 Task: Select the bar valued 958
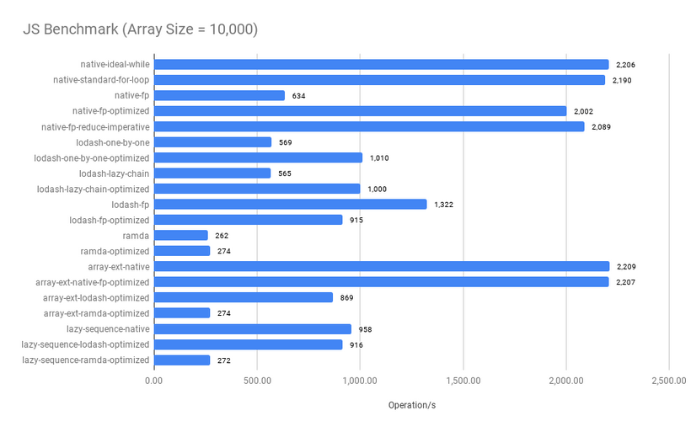(253, 329)
